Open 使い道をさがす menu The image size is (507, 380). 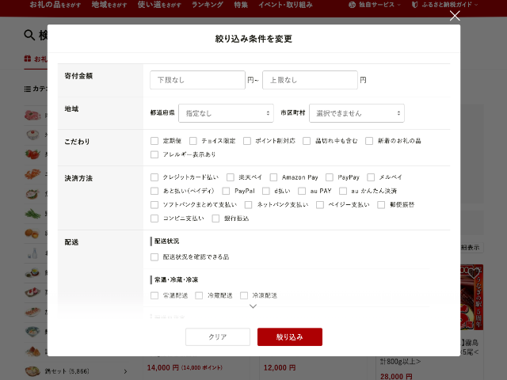pos(159,5)
